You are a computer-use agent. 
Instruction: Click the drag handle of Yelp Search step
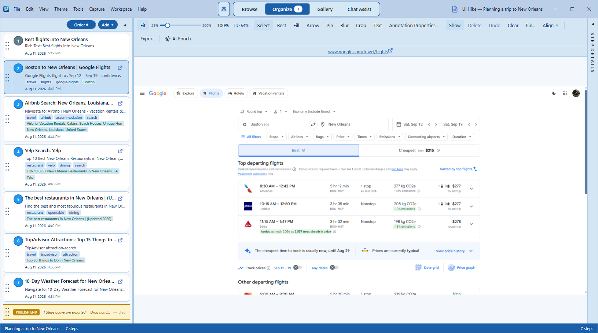click(x=7, y=167)
